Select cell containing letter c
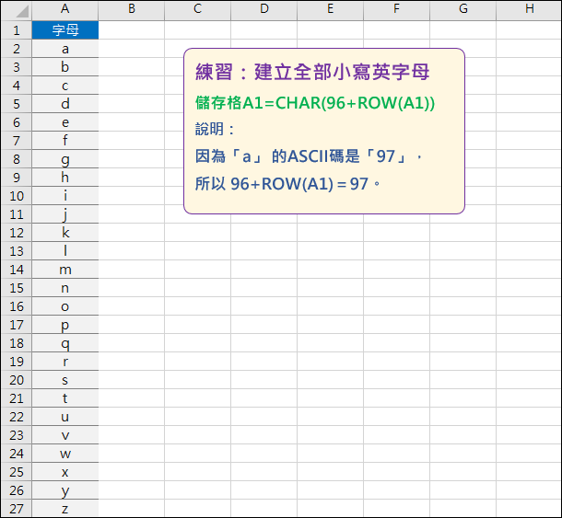 pos(64,86)
